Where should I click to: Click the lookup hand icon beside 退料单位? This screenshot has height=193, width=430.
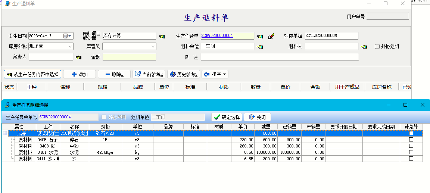260,47
